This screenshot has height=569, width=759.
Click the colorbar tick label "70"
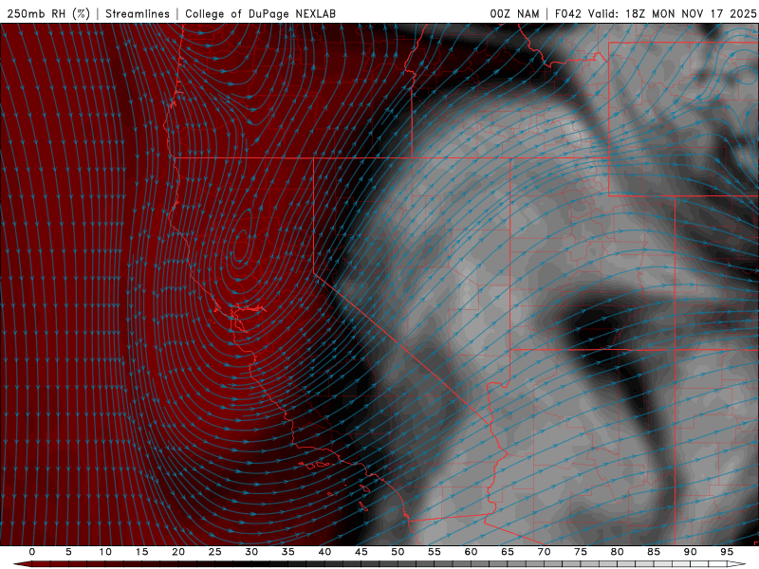[544, 552]
